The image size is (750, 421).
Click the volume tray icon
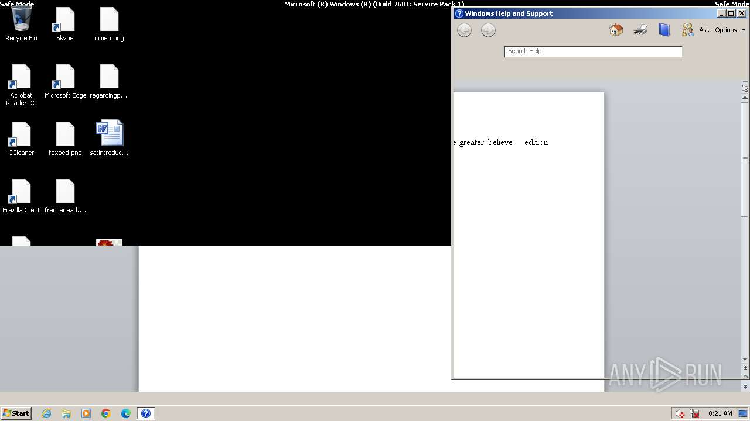[680, 413]
